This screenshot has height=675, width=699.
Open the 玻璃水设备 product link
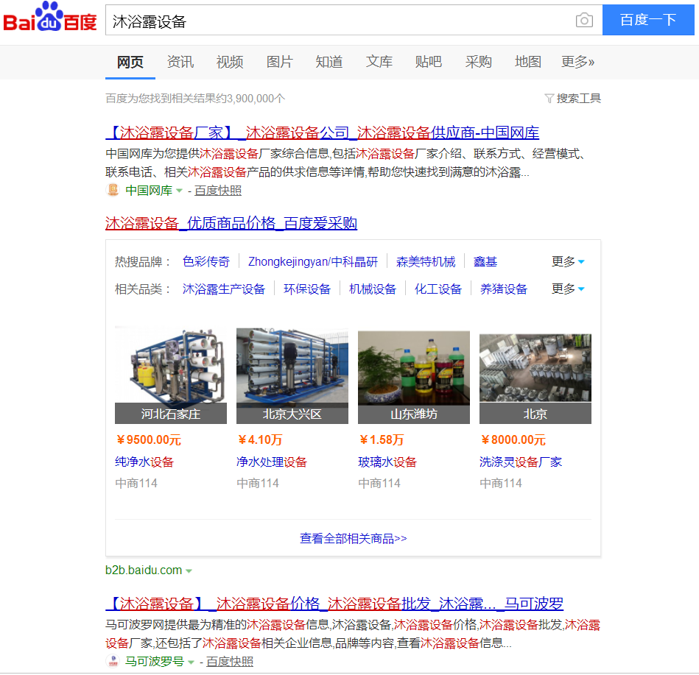(387, 462)
